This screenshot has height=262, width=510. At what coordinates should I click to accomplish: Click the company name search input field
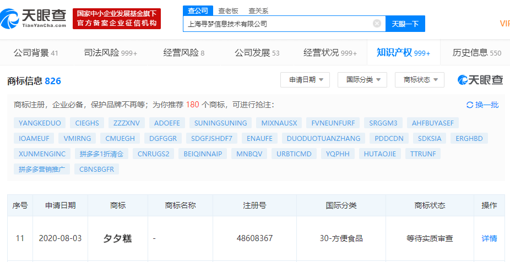pyautogui.click(x=278, y=24)
